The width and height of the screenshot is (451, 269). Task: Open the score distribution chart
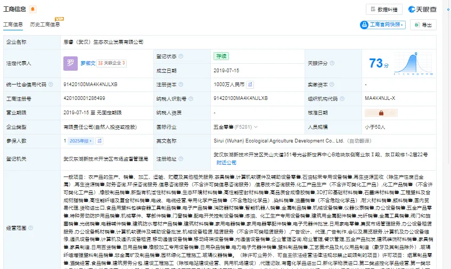coord(414,63)
